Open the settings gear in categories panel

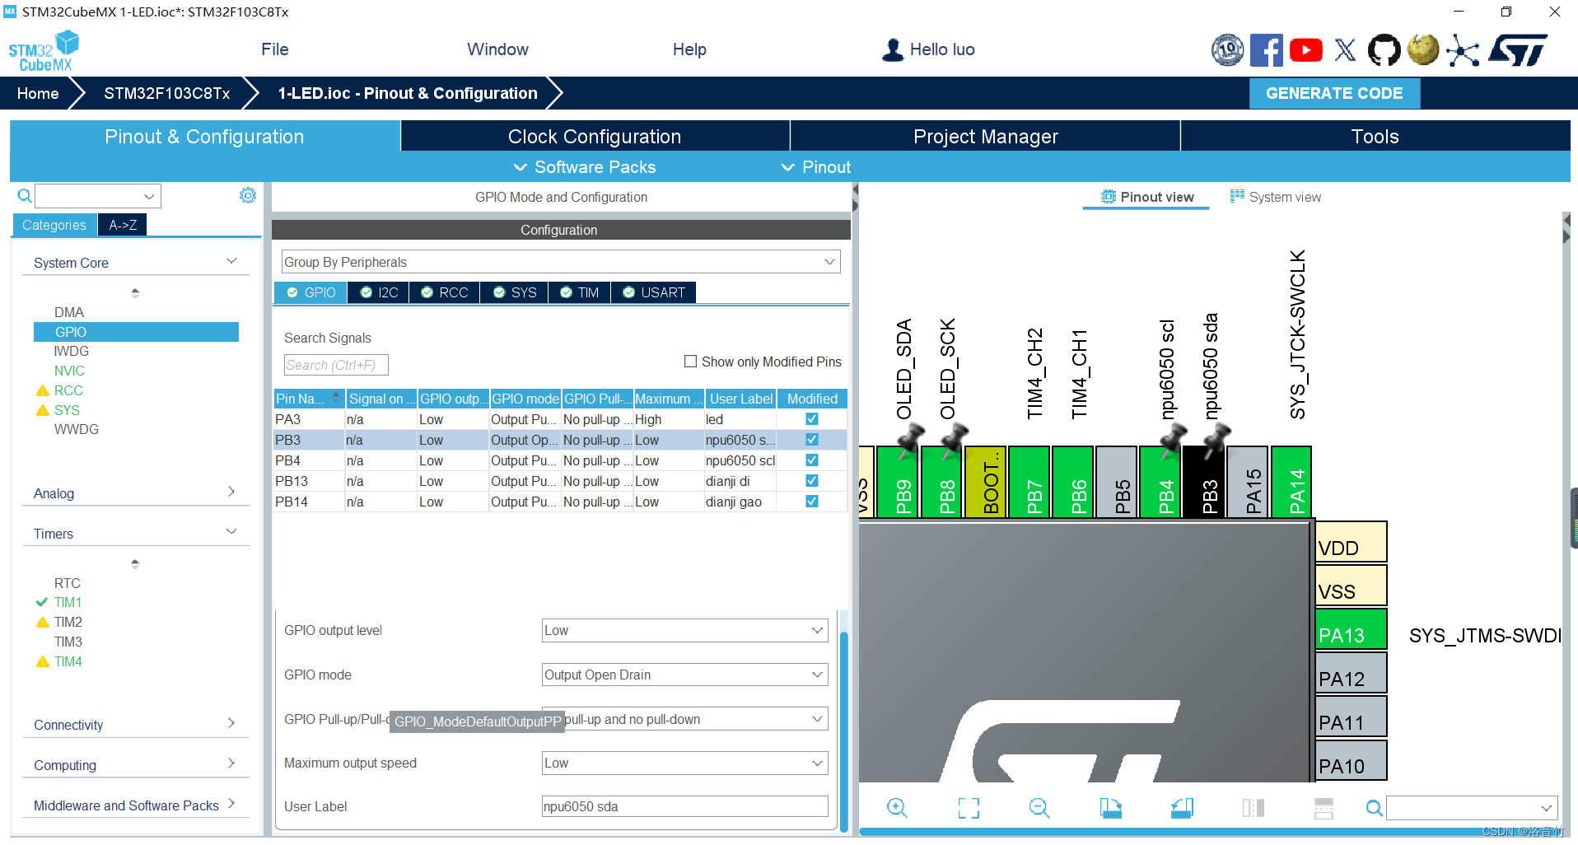coord(247,195)
